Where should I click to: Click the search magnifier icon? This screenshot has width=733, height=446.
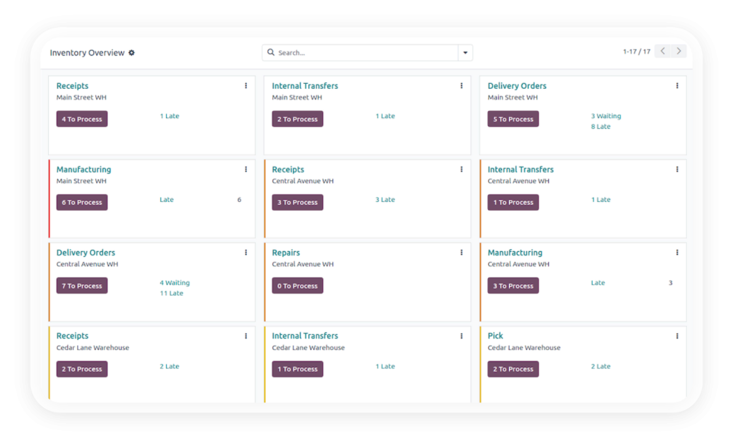[x=271, y=53]
